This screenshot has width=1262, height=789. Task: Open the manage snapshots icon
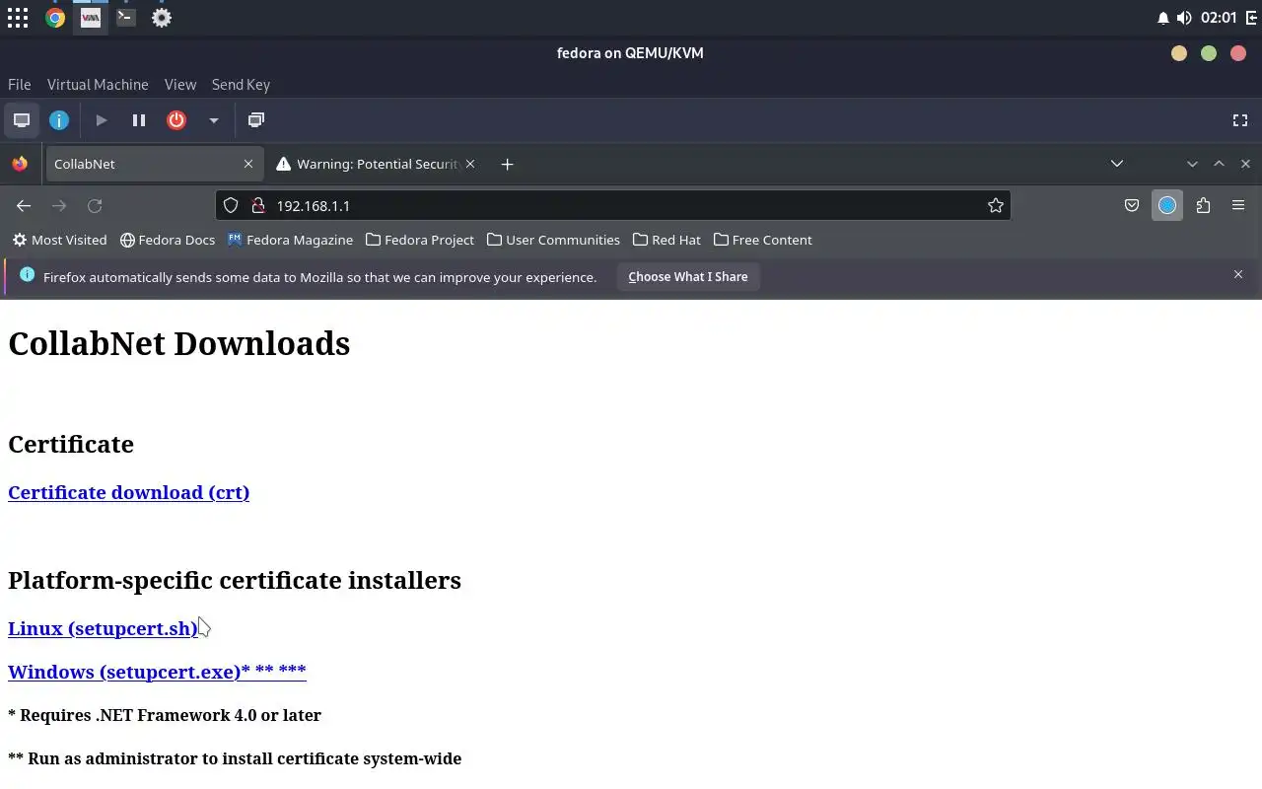256,120
